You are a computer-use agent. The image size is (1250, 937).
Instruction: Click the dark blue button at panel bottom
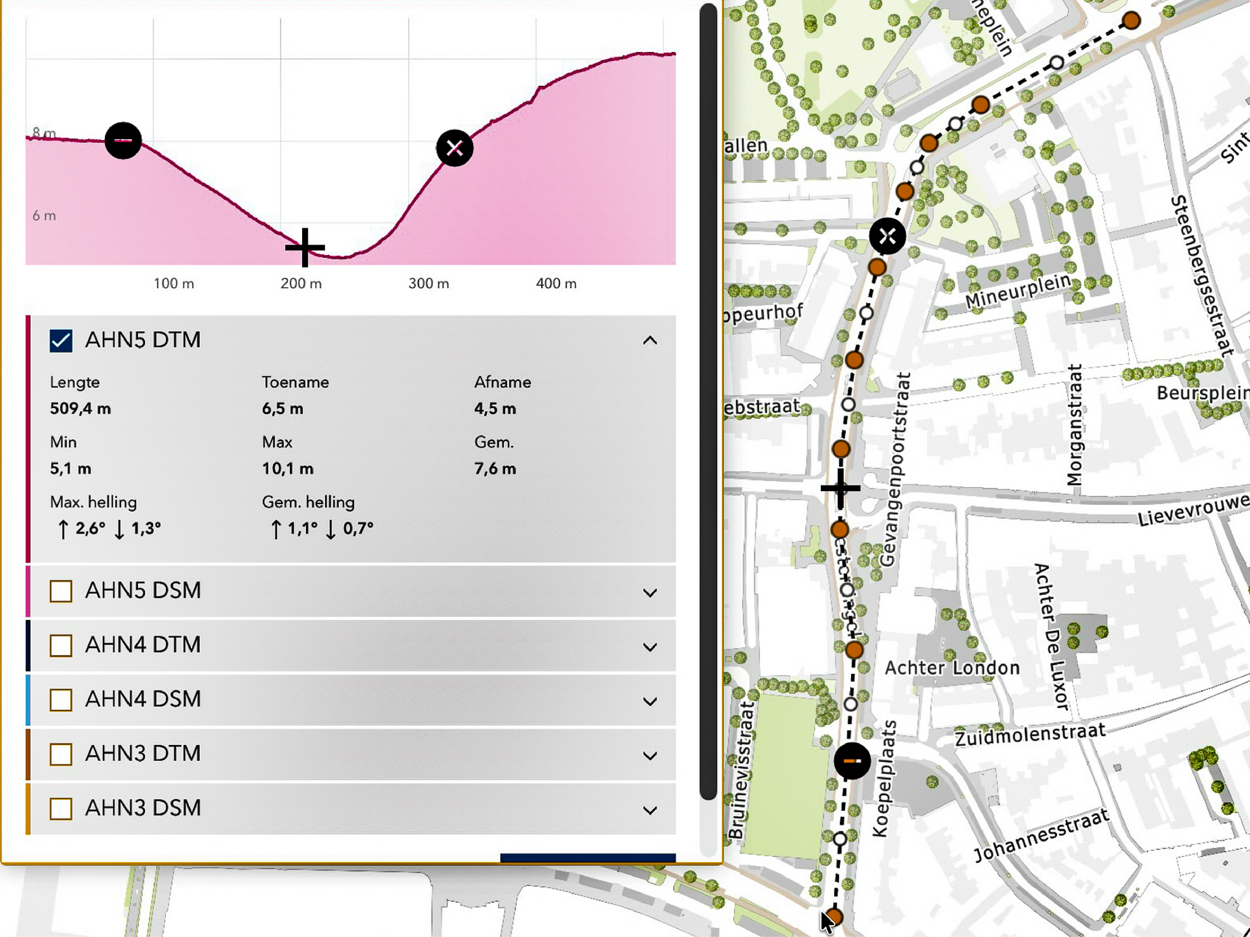pos(587,858)
